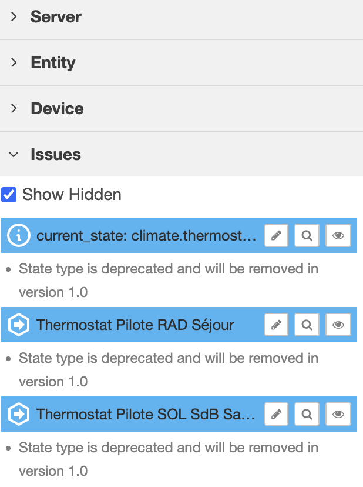The image size is (363, 487).
Task: Click search icon for current_state climate.thermostat issue
Action: (x=307, y=236)
